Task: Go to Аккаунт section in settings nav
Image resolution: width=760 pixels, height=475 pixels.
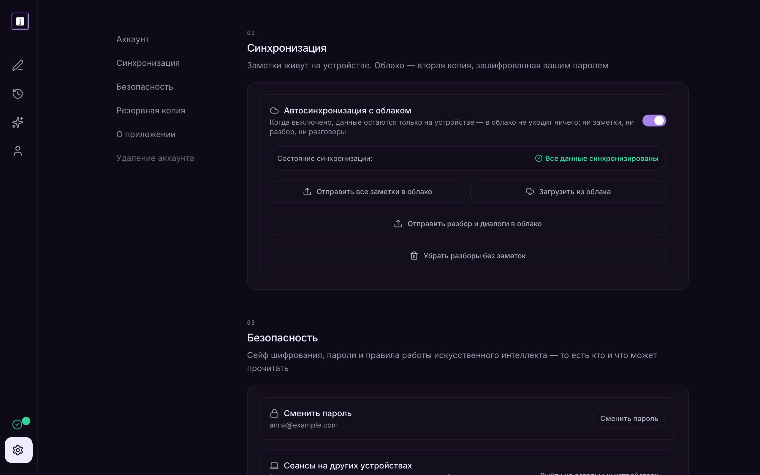Action: click(x=132, y=39)
